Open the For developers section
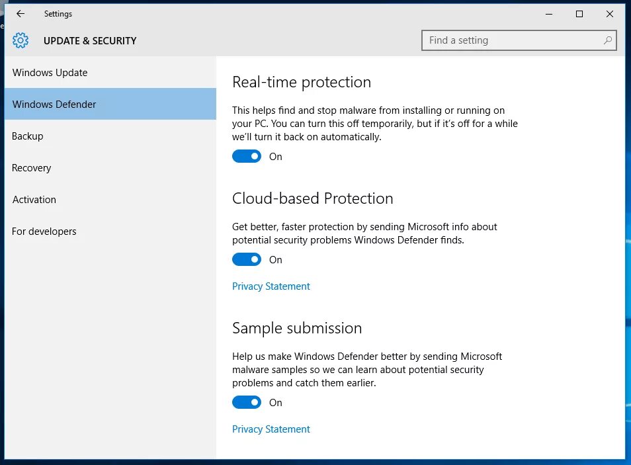The image size is (631, 465). 44,232
